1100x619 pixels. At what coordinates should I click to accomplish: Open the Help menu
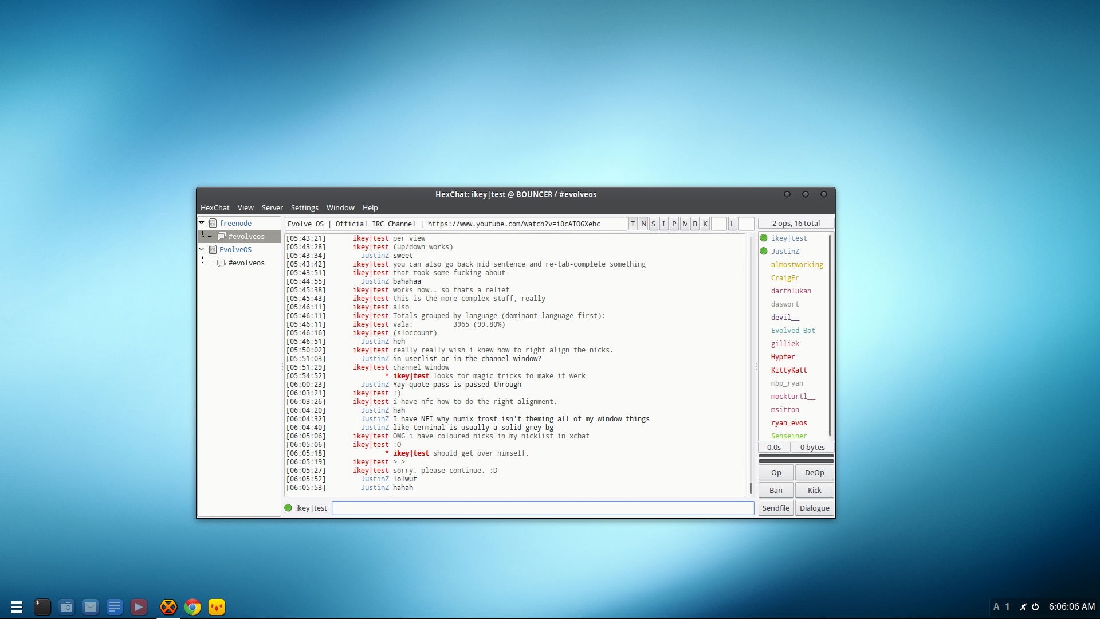370,207
